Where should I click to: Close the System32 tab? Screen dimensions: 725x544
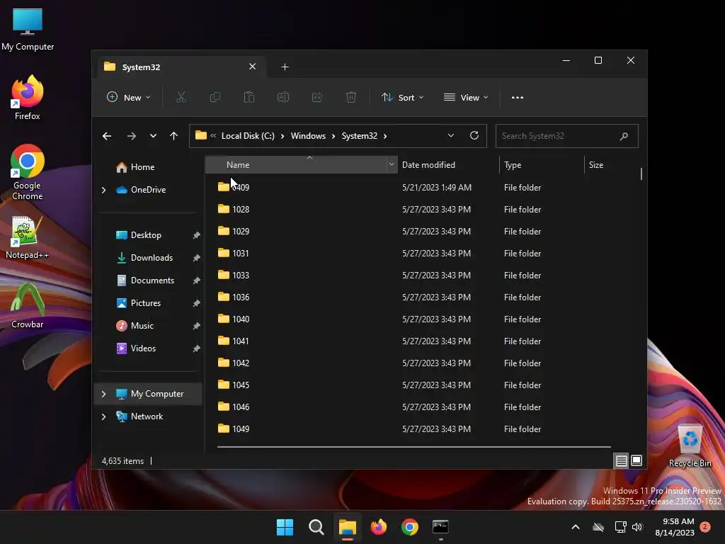coord(253,67)
